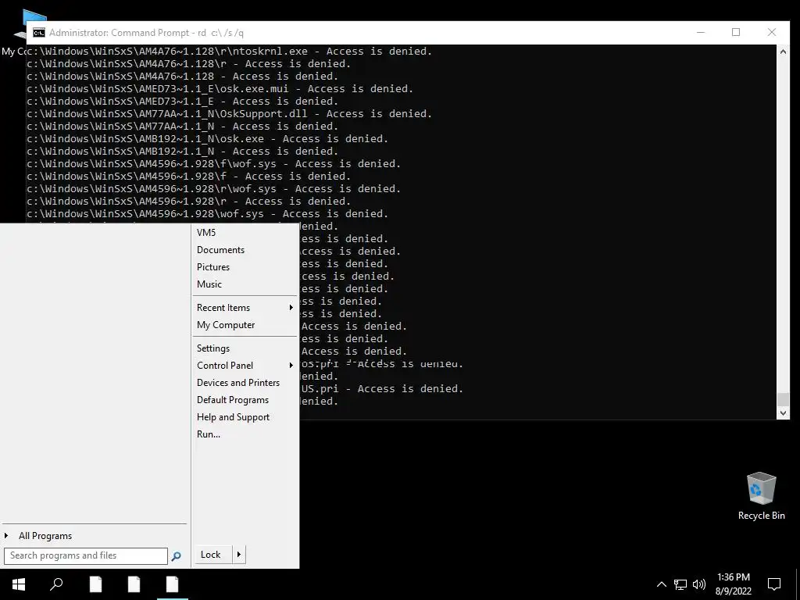Click the osk.exe.mui access denied line
This screenshot has width=800, height=600.
tap(220, 89)
